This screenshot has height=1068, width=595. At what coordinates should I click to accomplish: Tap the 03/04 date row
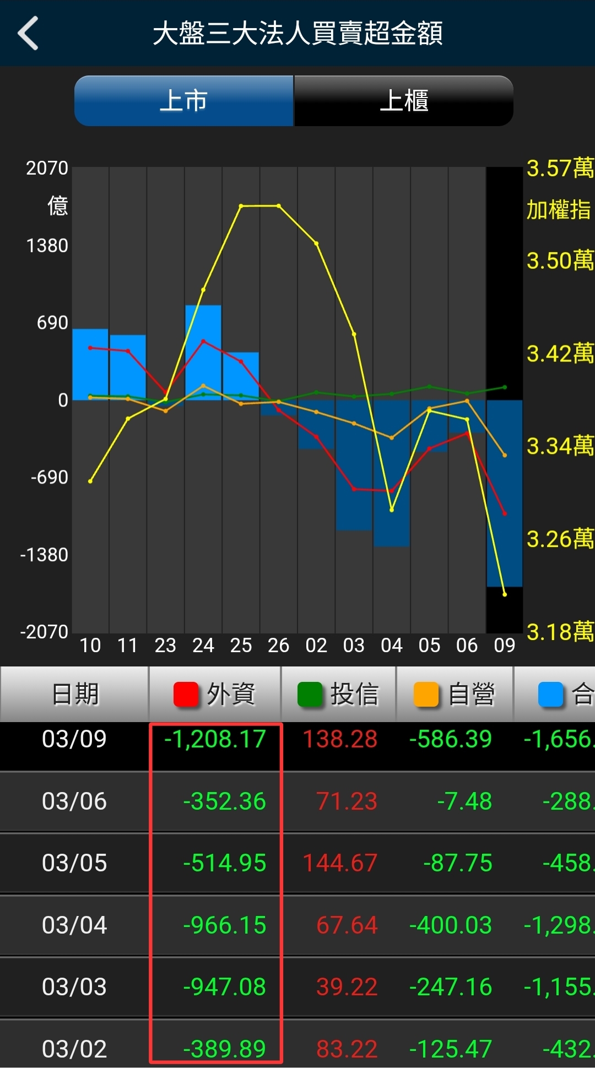[74, 925]
